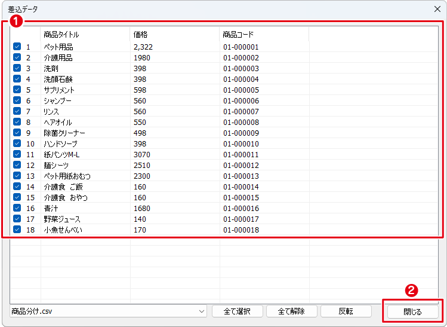Toggle checkbox for row 5 サプリメント
Image resolution: width=447 pixels, height=327 pixels.
17,90
